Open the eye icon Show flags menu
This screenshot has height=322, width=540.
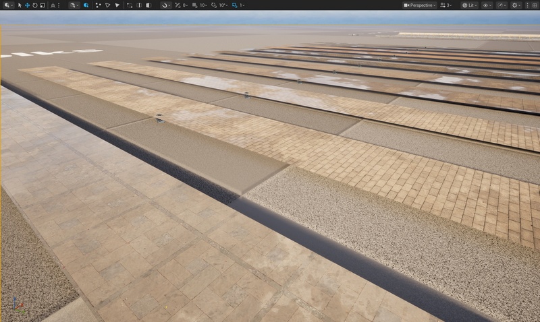[487, 5]
